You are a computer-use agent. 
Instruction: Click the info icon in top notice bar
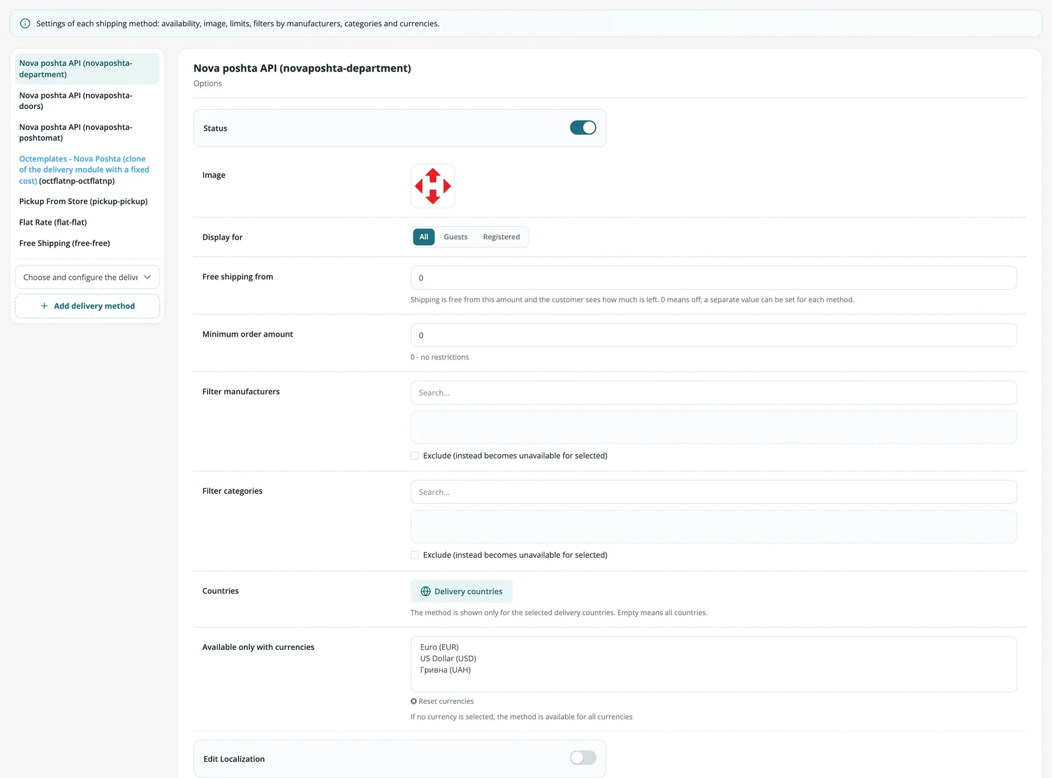coord(25,24)
